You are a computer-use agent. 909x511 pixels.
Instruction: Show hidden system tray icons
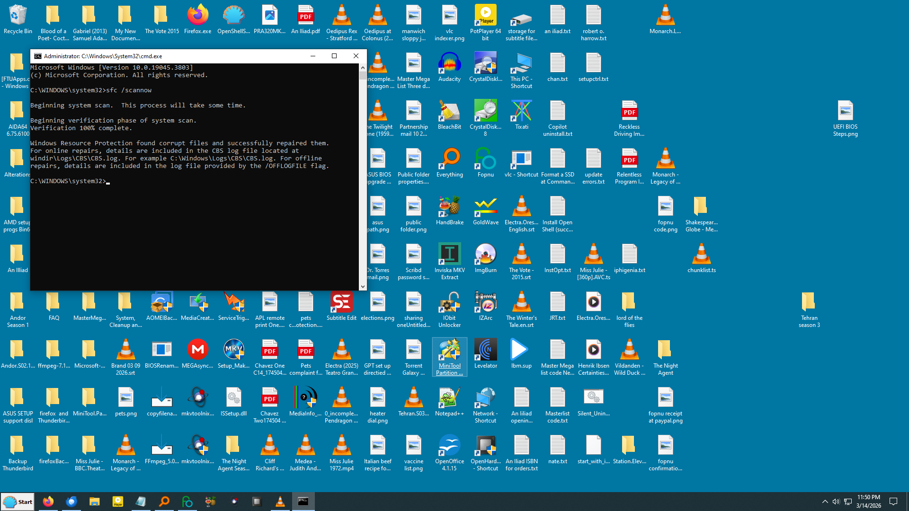pyautogui.click(x=825, y=502)
